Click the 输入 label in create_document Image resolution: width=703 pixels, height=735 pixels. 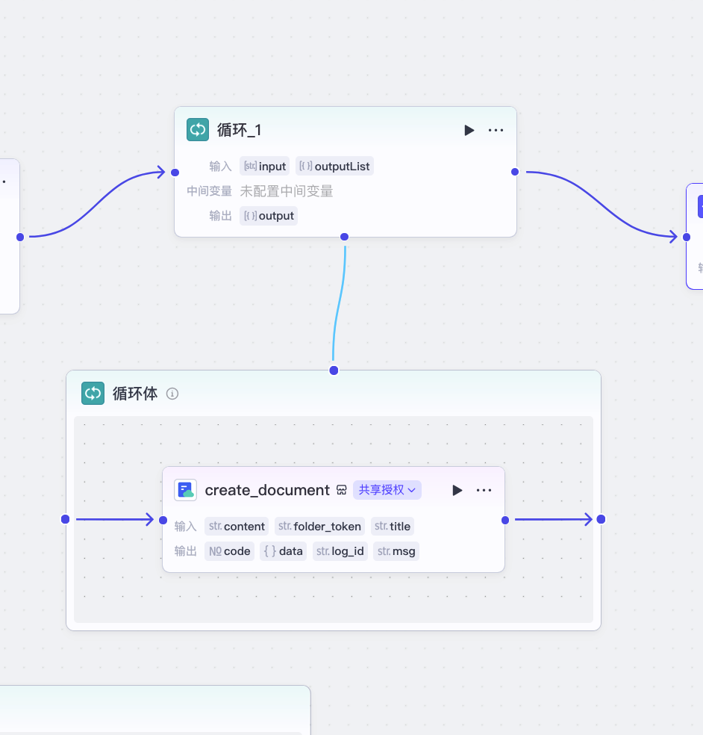pos(186,527)
